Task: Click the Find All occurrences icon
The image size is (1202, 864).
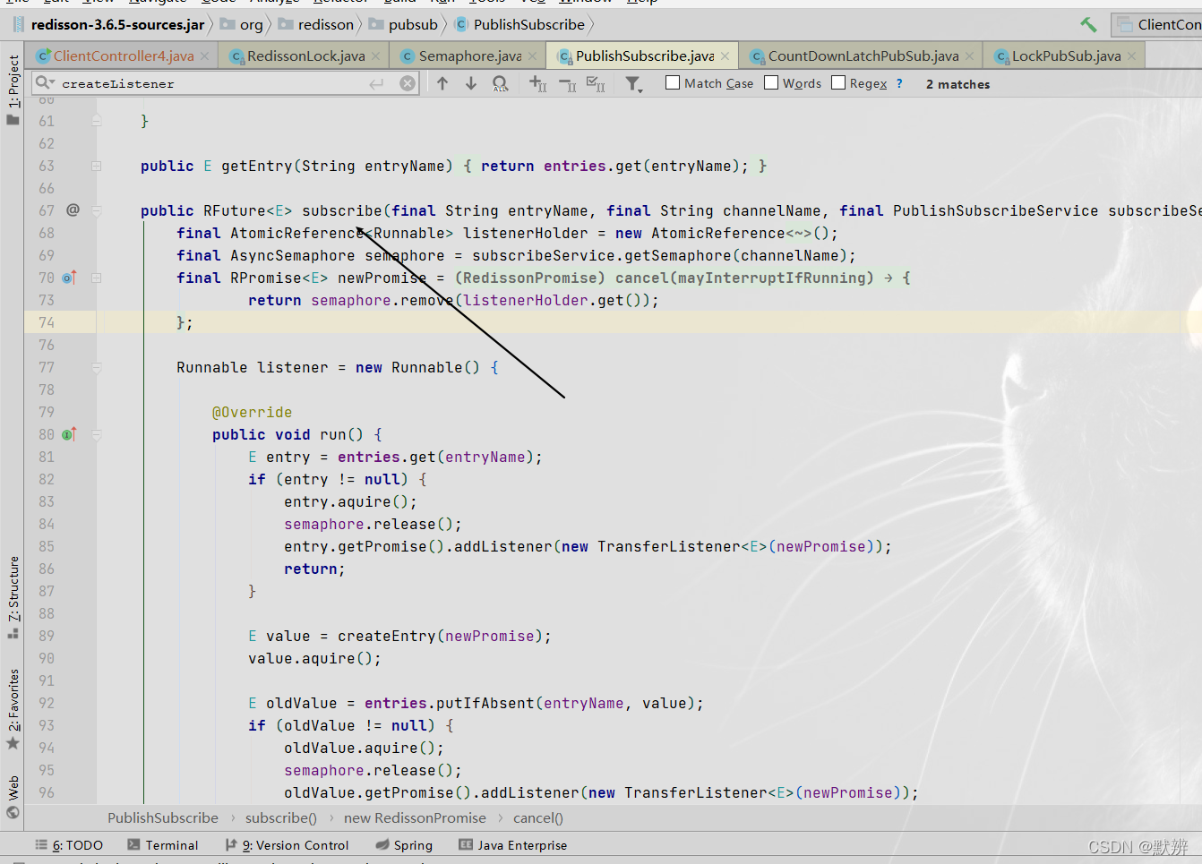Action: 501,83
